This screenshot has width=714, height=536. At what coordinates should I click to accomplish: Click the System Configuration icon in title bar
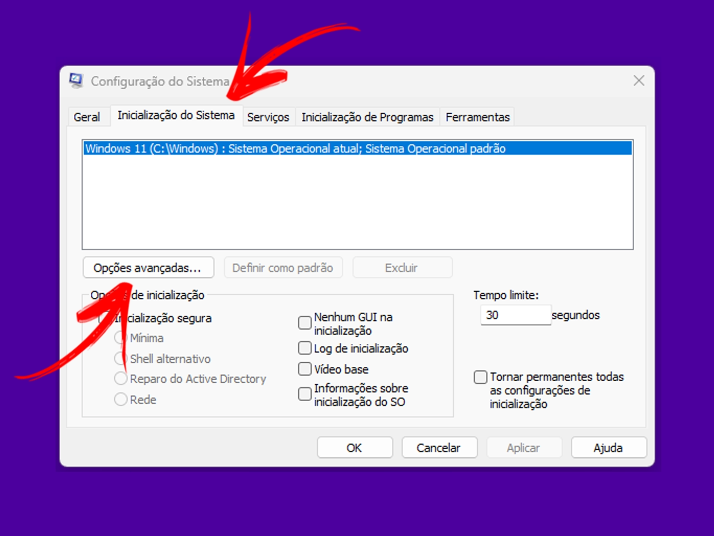(77, 80)
